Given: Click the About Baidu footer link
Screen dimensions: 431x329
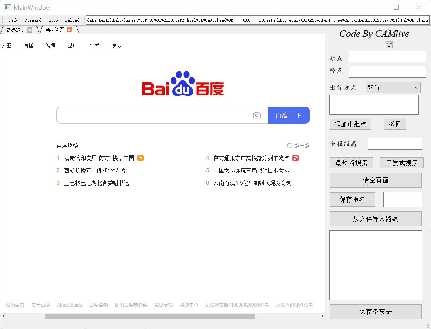Looking at the screenshot, I should coord(70,305).
